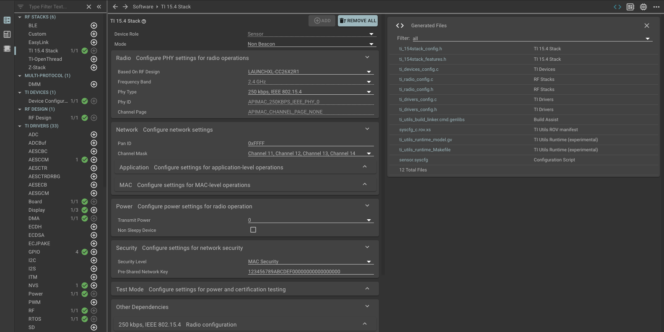The height and width of the screenshot is (332, 664).
Task: Enable the Non Sleepy Device checkbox
Action: point(253,230)
